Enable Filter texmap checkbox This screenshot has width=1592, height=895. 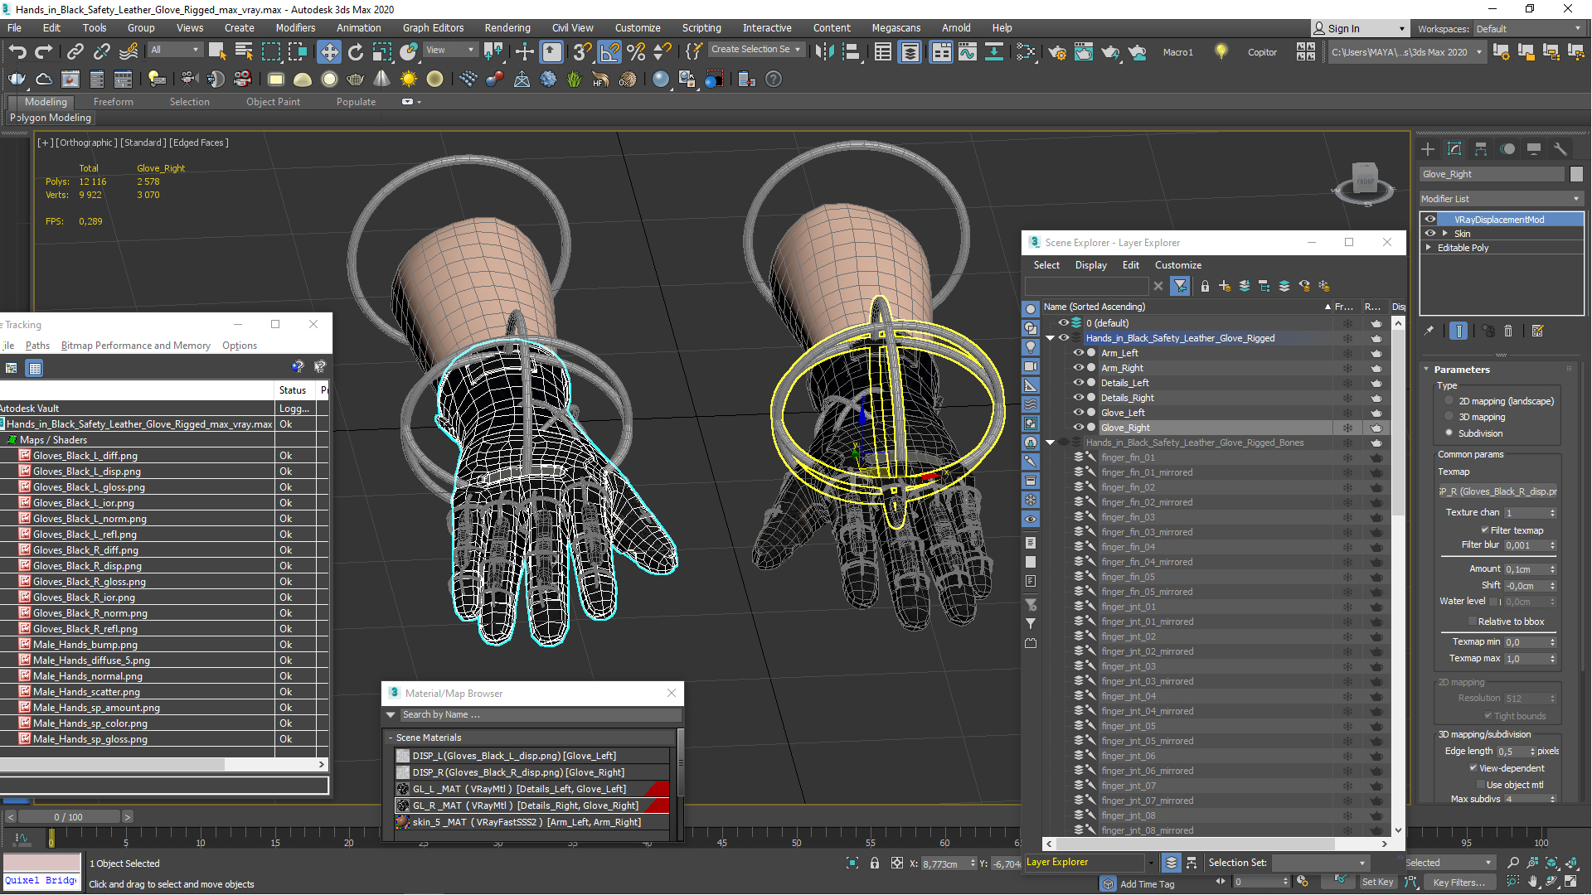[1483, 530]
